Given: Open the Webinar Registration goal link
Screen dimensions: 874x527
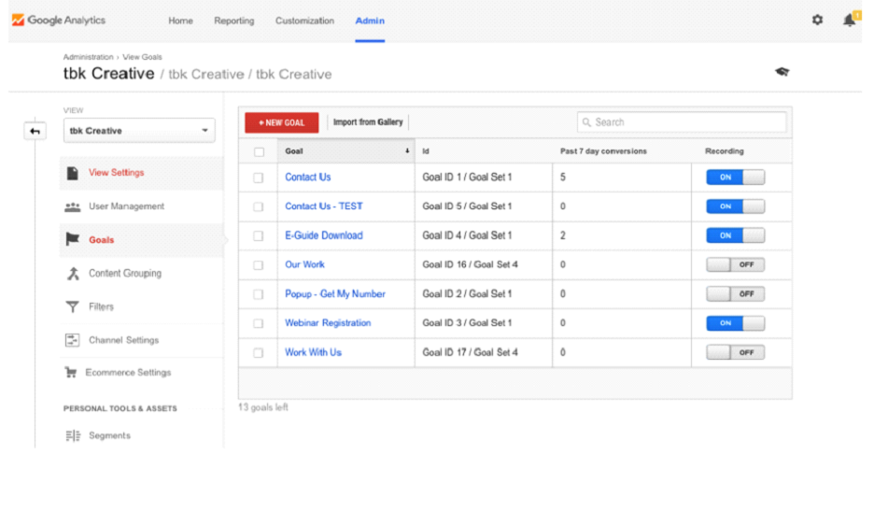Looking at the screenshot, I should click(x=328, y=323).
